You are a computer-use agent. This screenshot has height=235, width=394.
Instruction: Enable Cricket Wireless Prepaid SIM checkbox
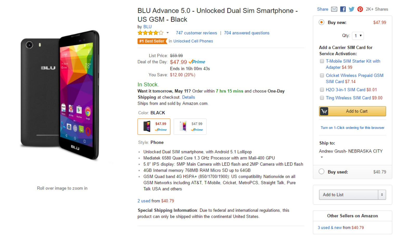click(x=322, y=75)
